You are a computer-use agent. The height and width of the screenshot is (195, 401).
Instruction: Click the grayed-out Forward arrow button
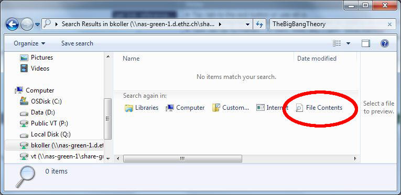[27, 25]
